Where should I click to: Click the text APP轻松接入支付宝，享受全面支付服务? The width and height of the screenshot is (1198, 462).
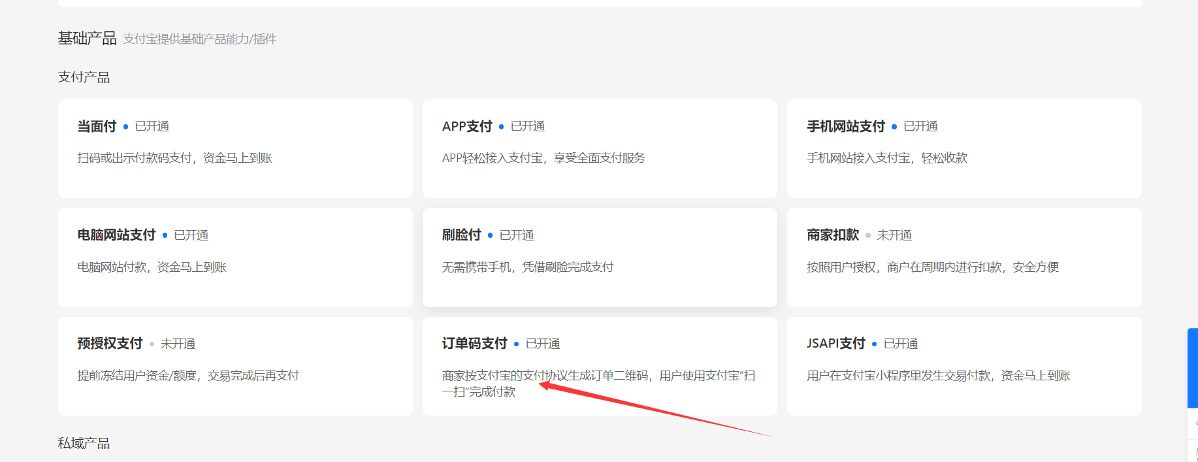pyautogui.click(x=543, y=157)
